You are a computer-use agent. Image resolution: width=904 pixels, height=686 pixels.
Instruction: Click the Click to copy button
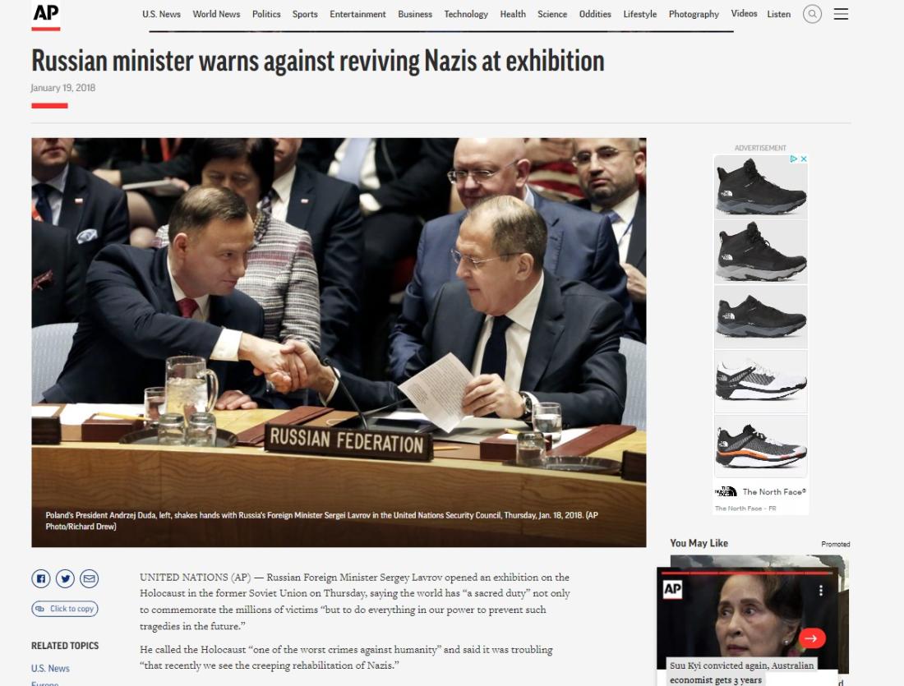pos(65,609)
